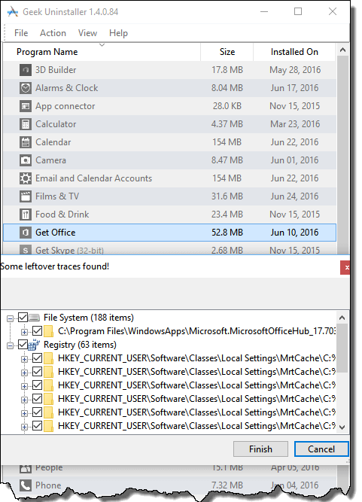Uncheck the Registry items checkbox
362x502 pixels.
pyautogui.click(x=23, y=345)
